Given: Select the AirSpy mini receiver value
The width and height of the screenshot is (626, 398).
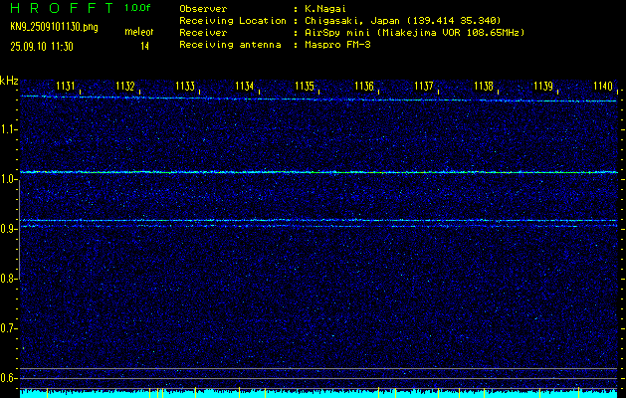Looking at the screenshot, I should coord(415,33).
